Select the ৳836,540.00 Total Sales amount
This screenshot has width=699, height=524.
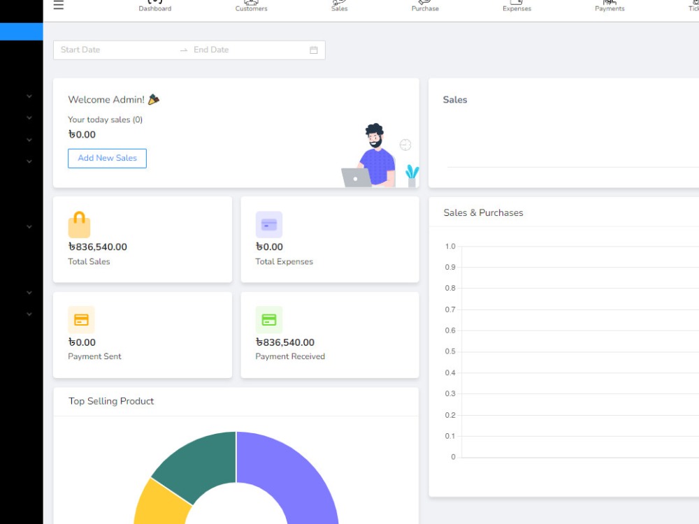[x=98, y=247]
